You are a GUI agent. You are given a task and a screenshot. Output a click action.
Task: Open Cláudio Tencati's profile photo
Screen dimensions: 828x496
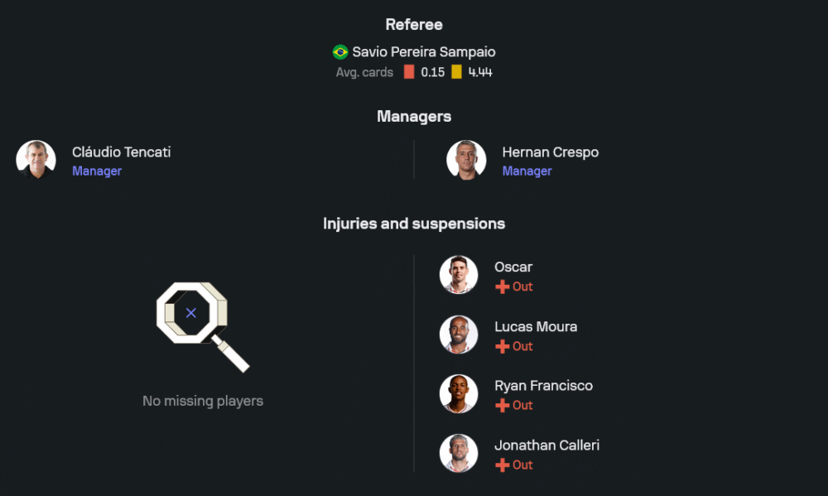pyautogui.click(x=36, y=160)
